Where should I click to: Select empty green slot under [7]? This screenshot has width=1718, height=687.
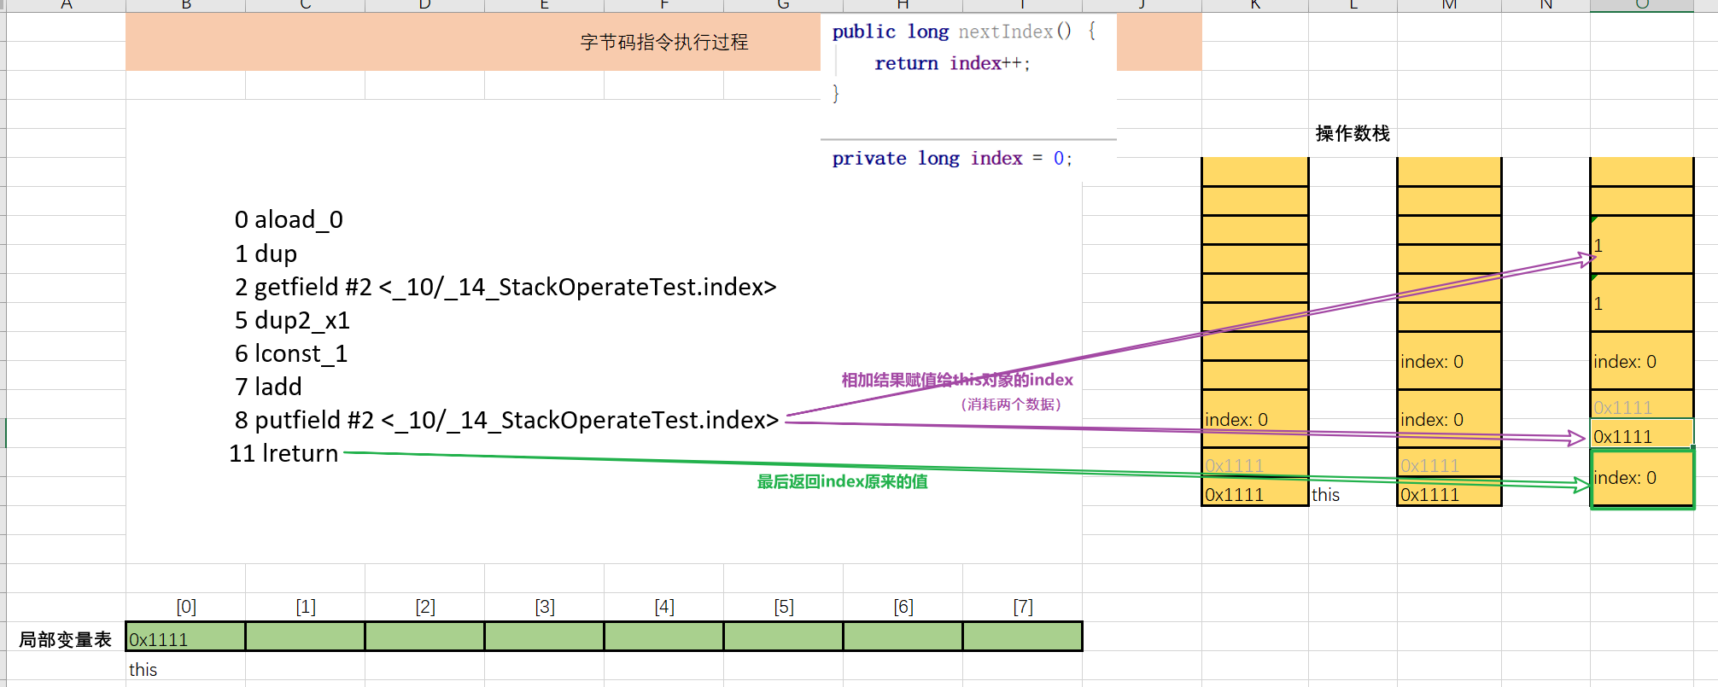(1023, 637)
